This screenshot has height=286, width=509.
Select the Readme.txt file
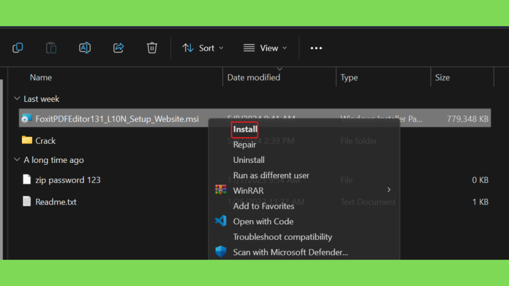(56, 202)
